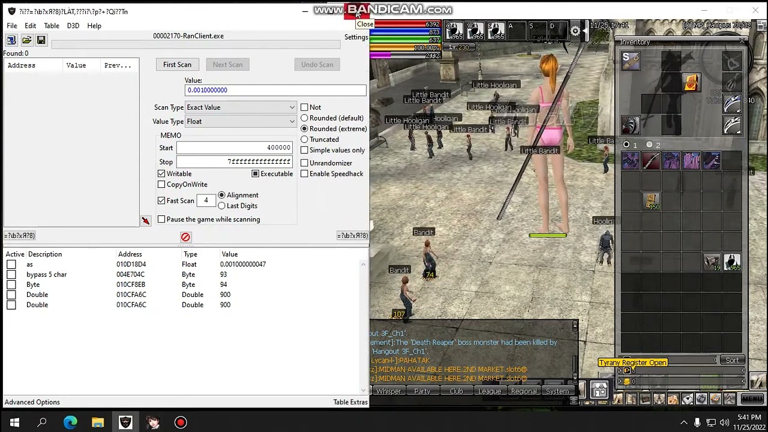768x432 pixels.
Task: Toggle the Executable checkbox
Action: click(x=256, y=174)
